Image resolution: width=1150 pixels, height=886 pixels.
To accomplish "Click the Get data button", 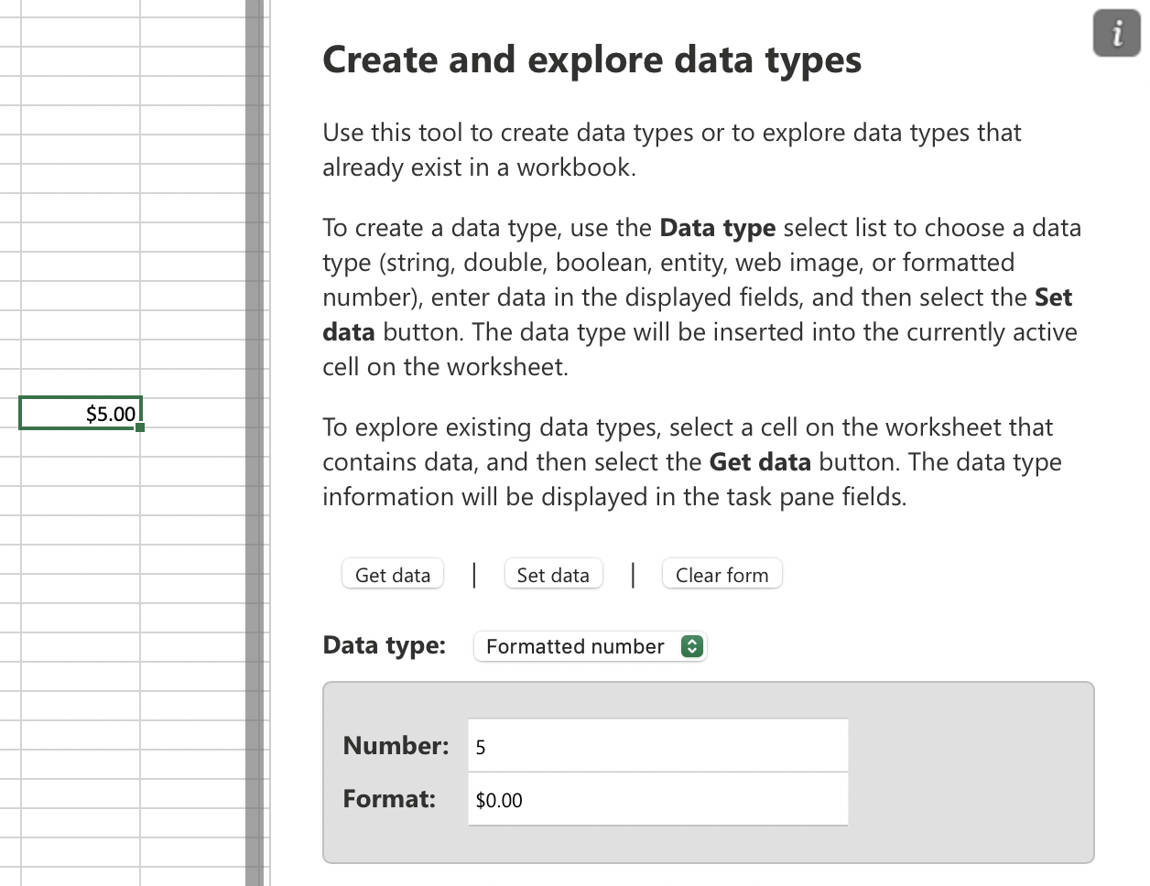I will [393, 574].
